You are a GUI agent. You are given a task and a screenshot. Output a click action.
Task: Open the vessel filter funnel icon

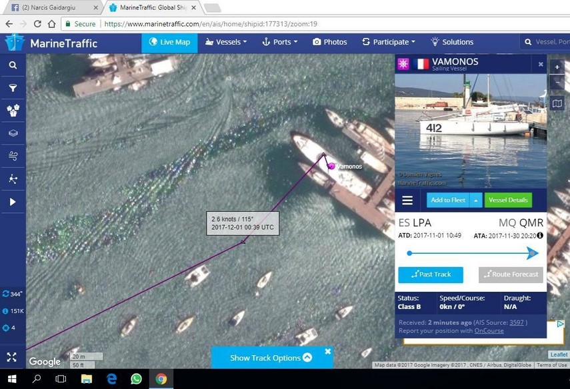13,88
